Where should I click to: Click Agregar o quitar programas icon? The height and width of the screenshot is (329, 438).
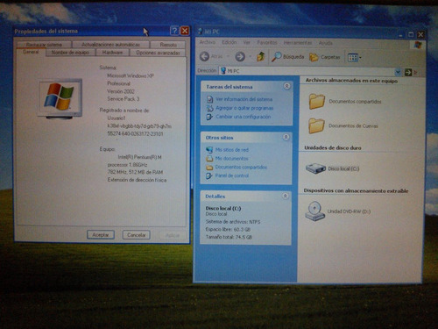[209, 108]
